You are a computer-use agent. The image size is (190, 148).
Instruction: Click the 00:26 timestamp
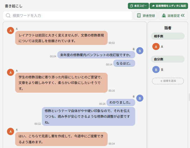pyautogui.click(x=102, y=104)
